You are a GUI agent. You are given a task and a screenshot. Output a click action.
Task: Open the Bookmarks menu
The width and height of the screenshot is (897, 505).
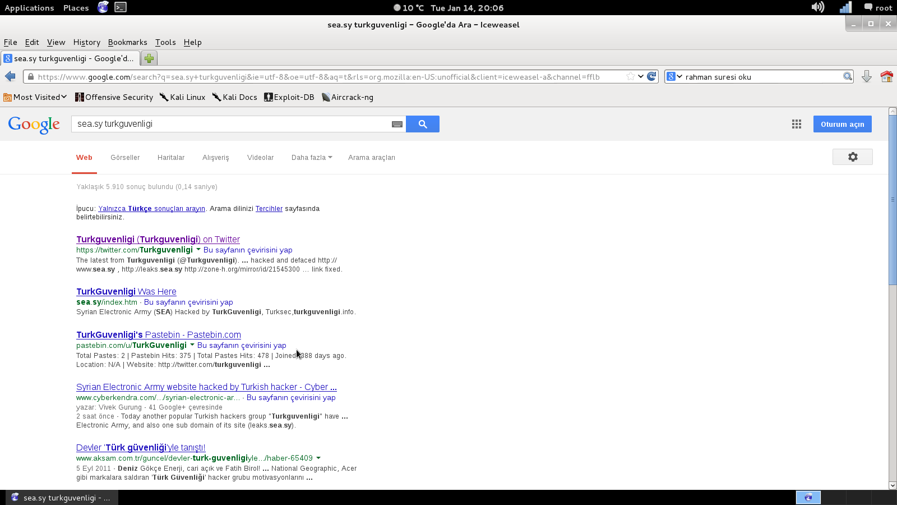(x=127, y=42)
